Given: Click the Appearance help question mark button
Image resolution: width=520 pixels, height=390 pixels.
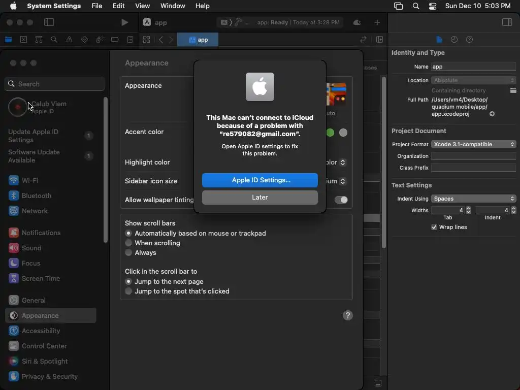Looking at the screenshot, I should pos(347,315).
